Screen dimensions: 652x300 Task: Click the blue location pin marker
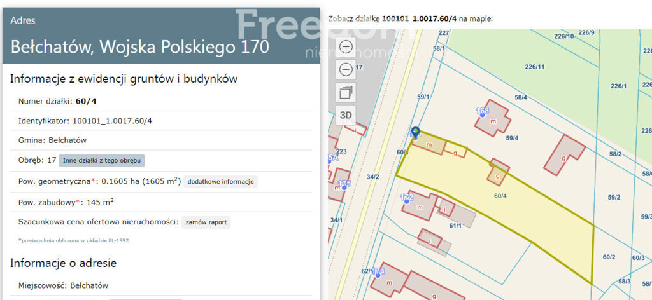tap(416, 132)
